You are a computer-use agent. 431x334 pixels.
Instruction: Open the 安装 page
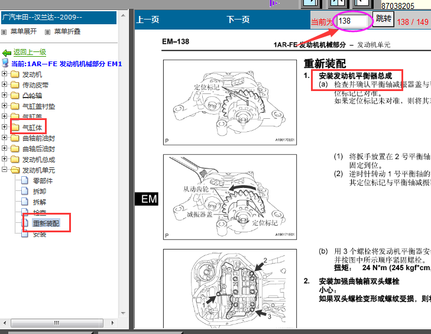click(x=40, y=234)
